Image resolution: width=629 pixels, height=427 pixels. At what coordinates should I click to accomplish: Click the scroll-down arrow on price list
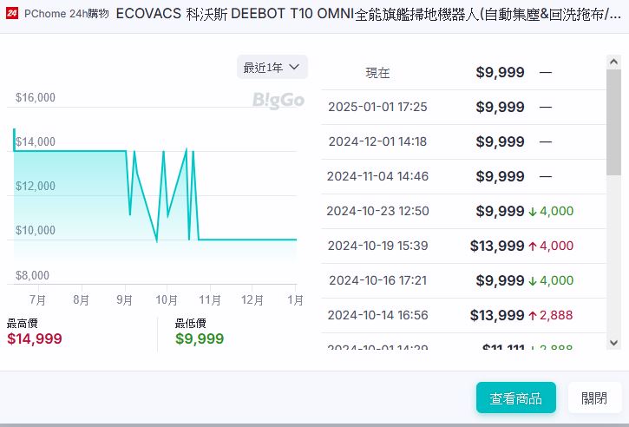coord(613,343)
